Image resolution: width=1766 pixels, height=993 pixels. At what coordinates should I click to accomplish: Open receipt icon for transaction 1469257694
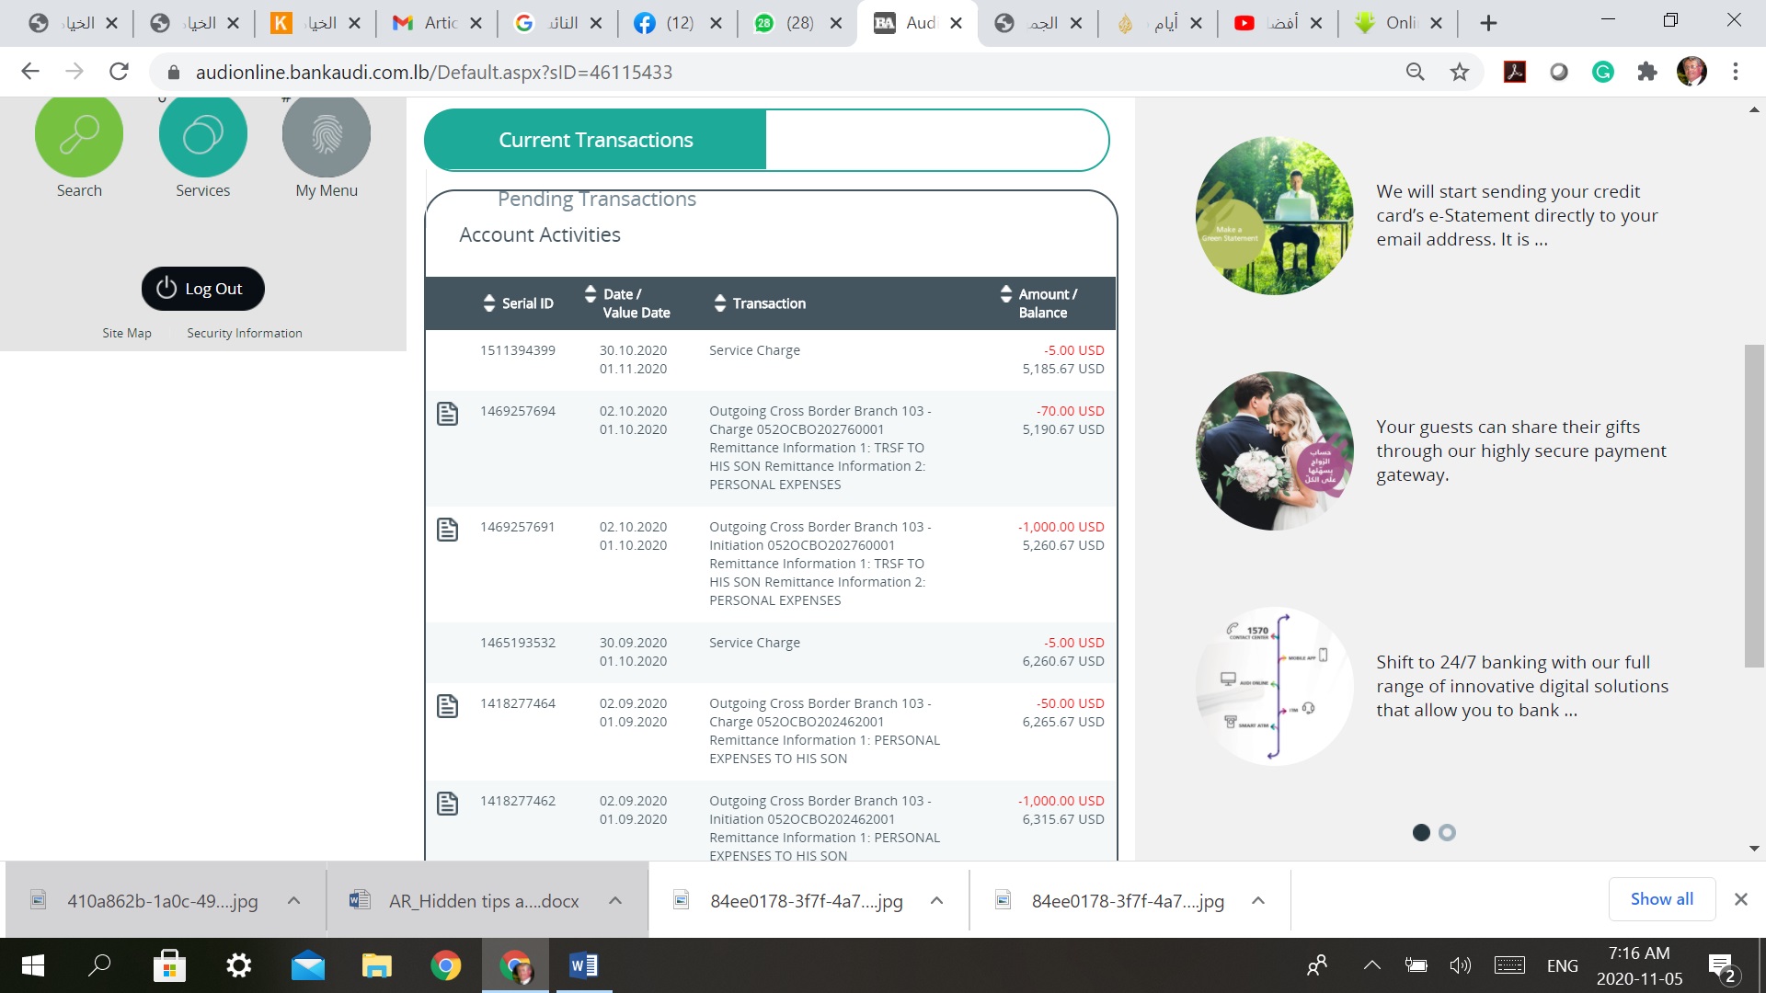pyautogui.click(x=447, y=414)
